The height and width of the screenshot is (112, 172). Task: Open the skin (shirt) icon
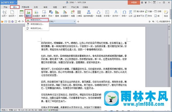click(x=146, y=2)
